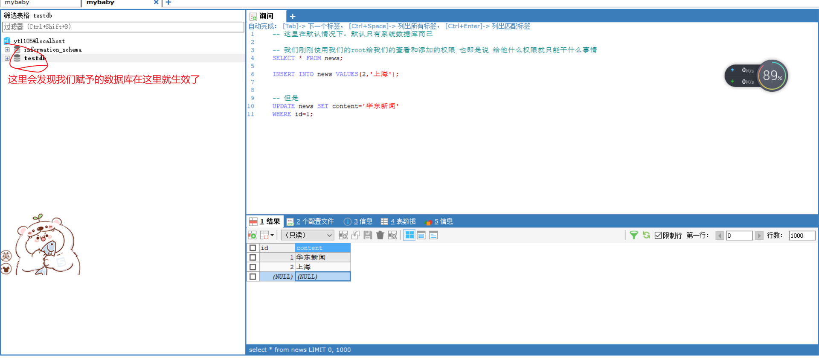Add a new query tab with plus
819x358 pixels.
click(x=293, y=17)
